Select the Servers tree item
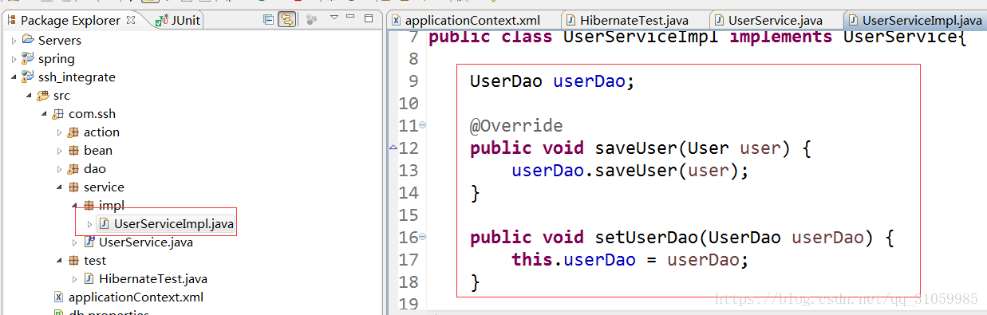The width and height of the screenshot is (987, 315). point(60,40)
